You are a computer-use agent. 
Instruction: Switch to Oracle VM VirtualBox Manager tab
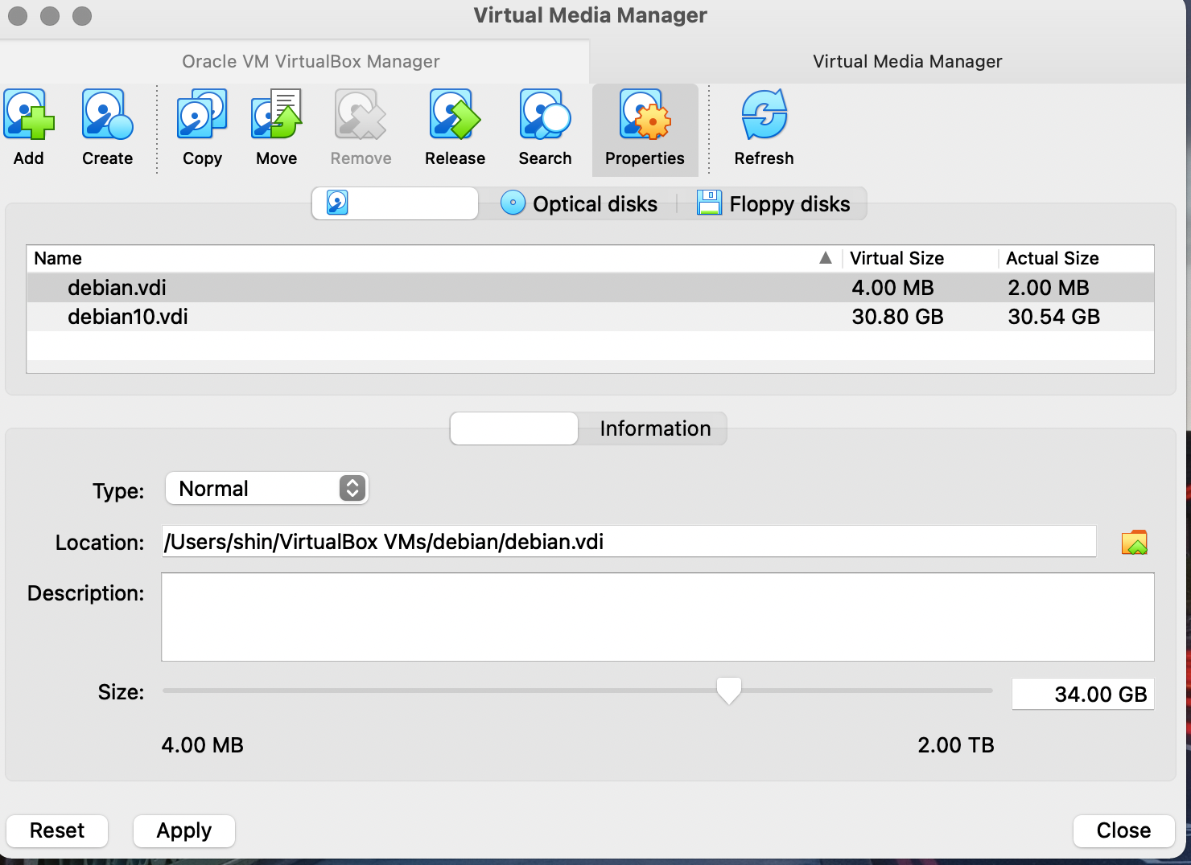tap(311, 61)
